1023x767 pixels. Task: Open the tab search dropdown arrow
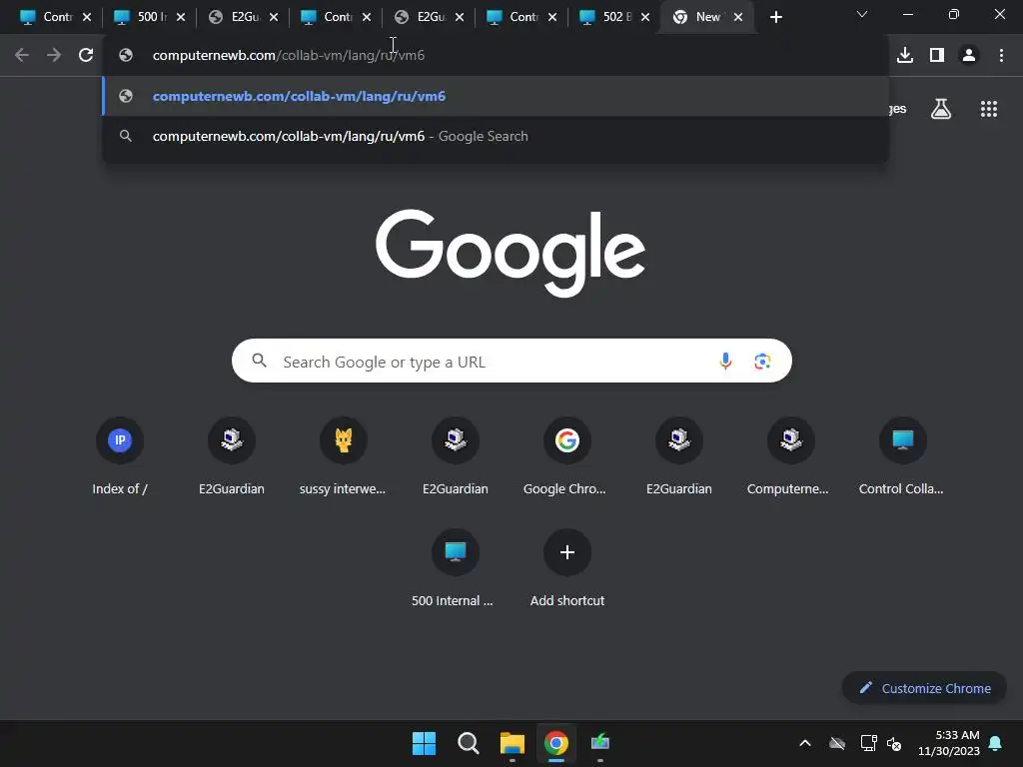862,14
